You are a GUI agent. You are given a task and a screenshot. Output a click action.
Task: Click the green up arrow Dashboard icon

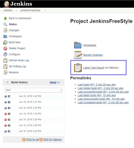5,18
